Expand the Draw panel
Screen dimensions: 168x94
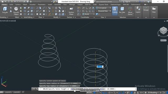pos(41,17)
